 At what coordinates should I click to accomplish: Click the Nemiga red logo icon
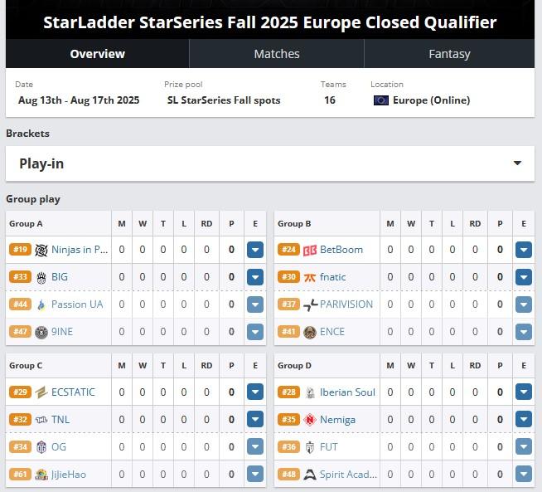point(310,420)
